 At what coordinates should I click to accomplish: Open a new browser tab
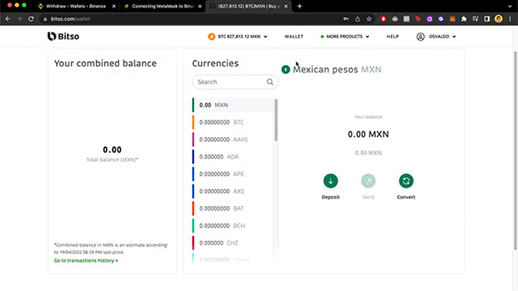pos(300,6)
